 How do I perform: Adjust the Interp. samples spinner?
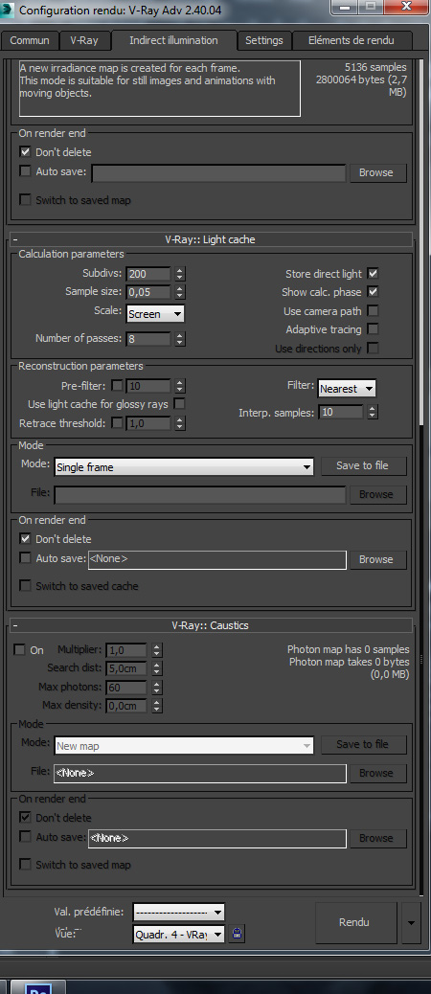pyautogui.click(x=372, y=412)
